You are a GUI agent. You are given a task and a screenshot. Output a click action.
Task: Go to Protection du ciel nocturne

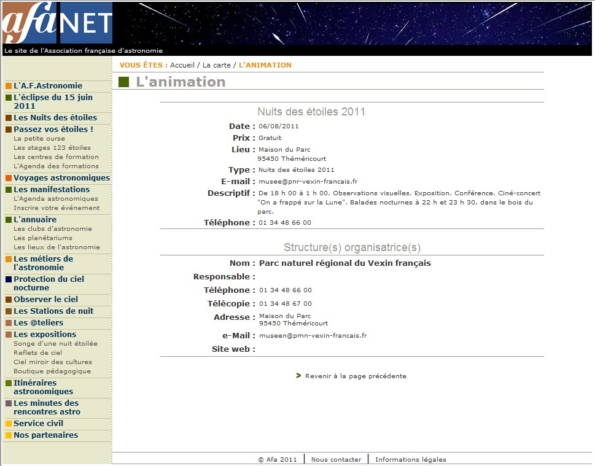[x=49, y=284]
